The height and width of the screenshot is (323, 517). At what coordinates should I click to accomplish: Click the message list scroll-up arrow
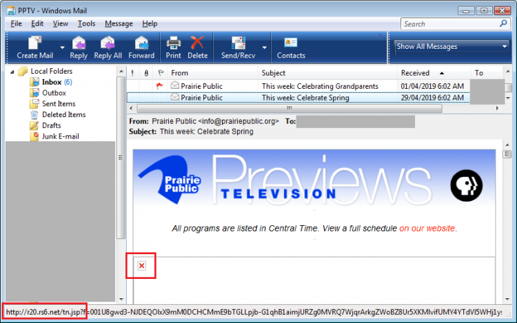508,72
